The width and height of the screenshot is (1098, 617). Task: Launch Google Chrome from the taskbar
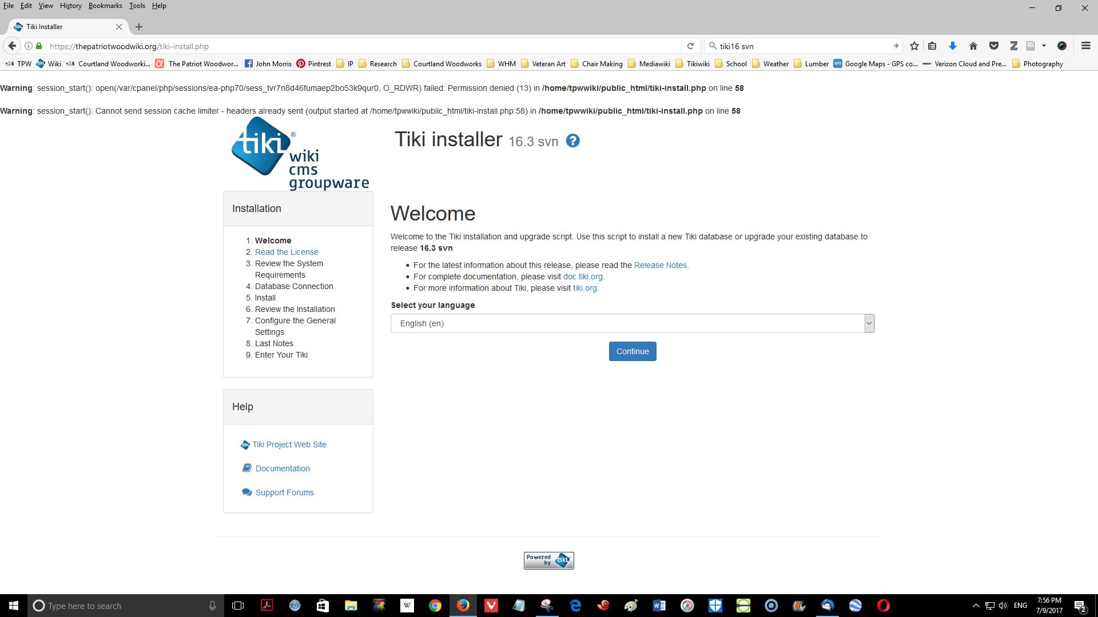click(x=435, y=606)
